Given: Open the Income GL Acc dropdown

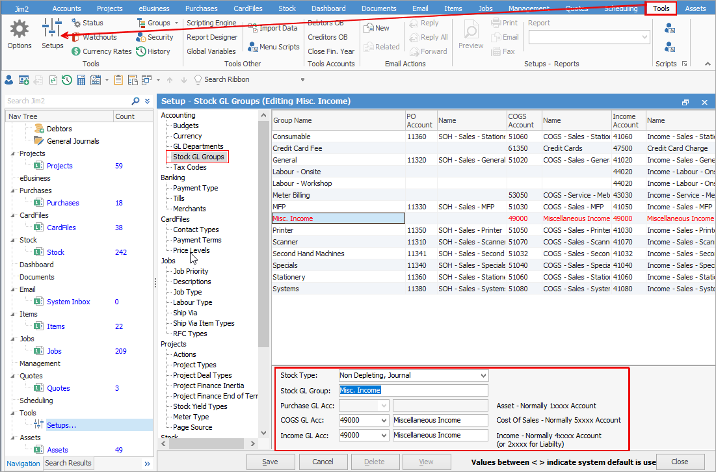Looking at the screenshot, I should coord(384,436).
